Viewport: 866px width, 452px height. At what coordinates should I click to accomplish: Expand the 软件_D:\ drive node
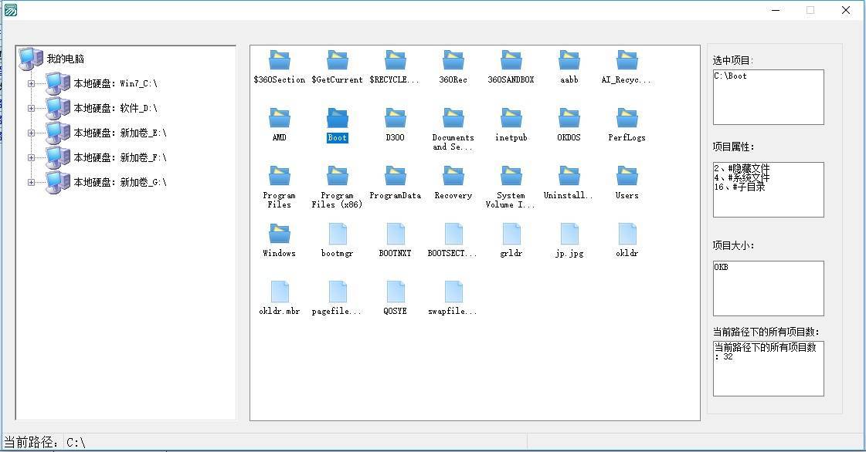click(31, 108)
